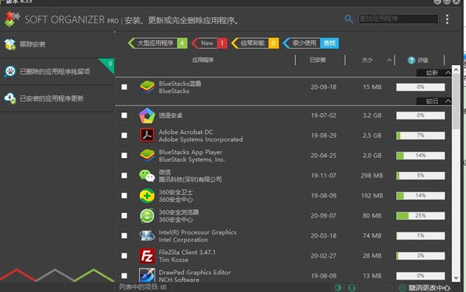
Task: Click the 逍遥安卓 app icon
Action: point(147,115)
